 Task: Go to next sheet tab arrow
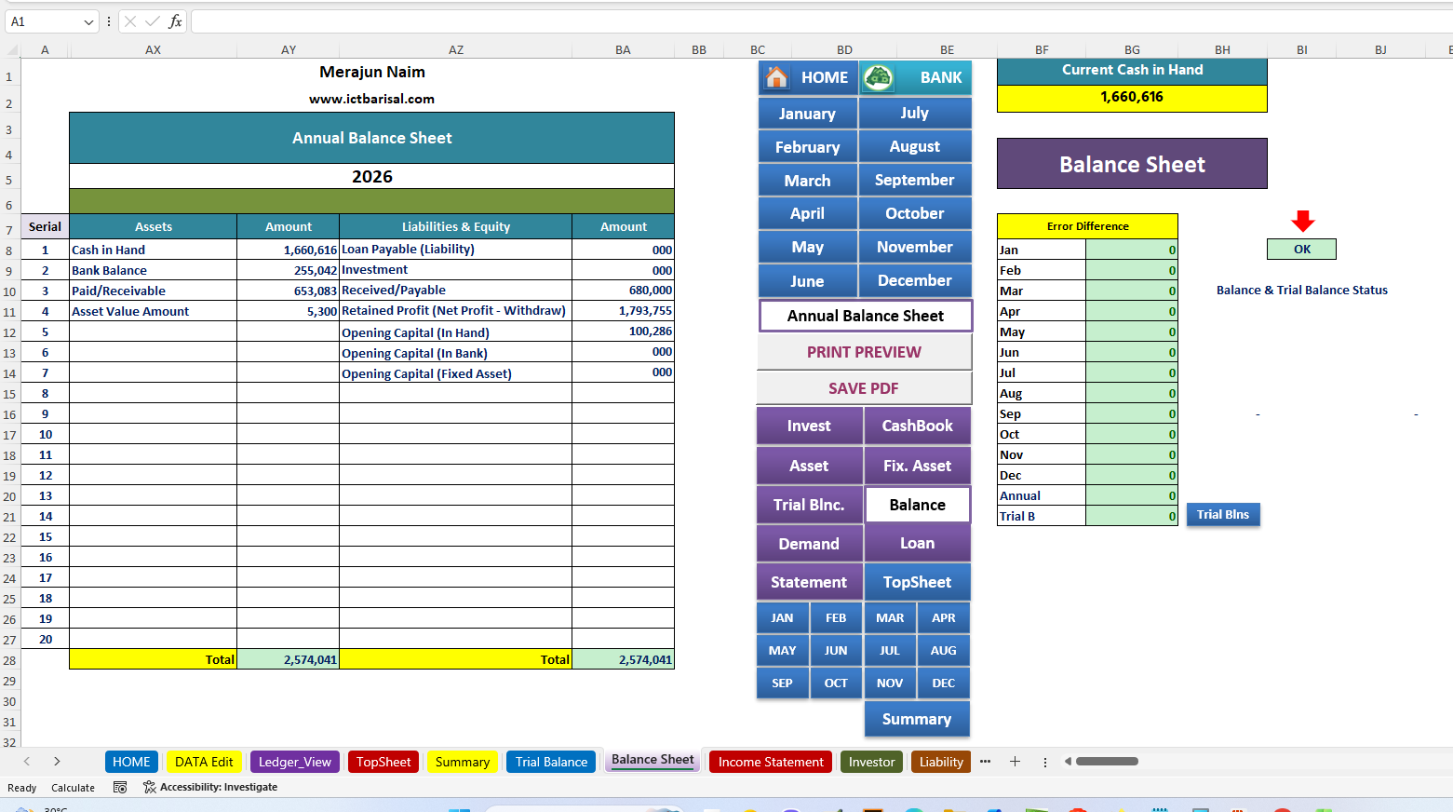point(57,762)
